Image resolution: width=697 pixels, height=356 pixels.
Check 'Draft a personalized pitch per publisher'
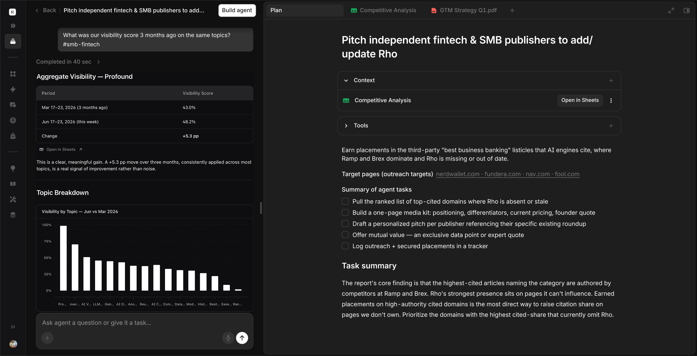[x=345, y=223]
